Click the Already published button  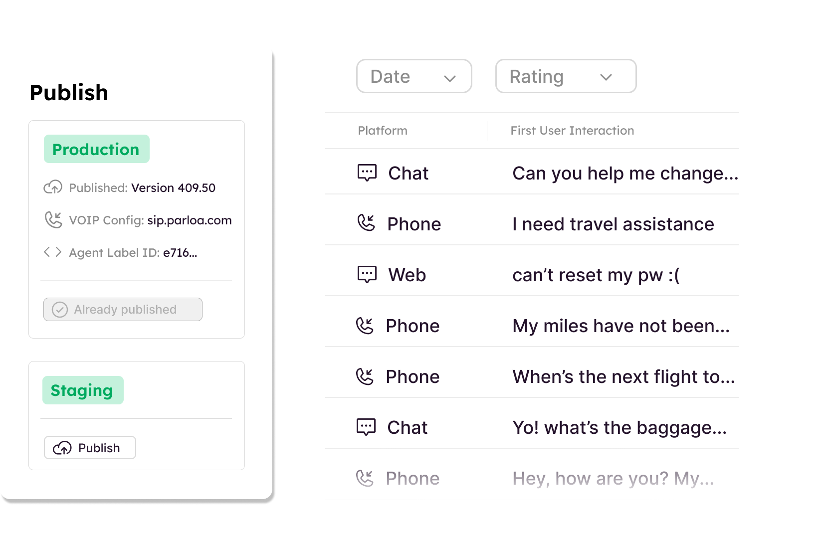coord(123,310)
